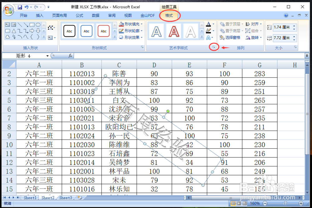Screen dimensions: 312x208
Task: Apply the black outline Abc shape style
Action: (69, 31)
